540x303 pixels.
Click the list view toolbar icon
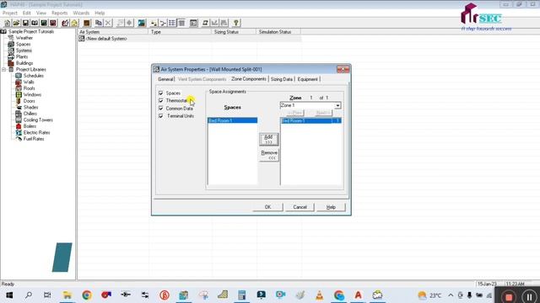tap(172, 23)
